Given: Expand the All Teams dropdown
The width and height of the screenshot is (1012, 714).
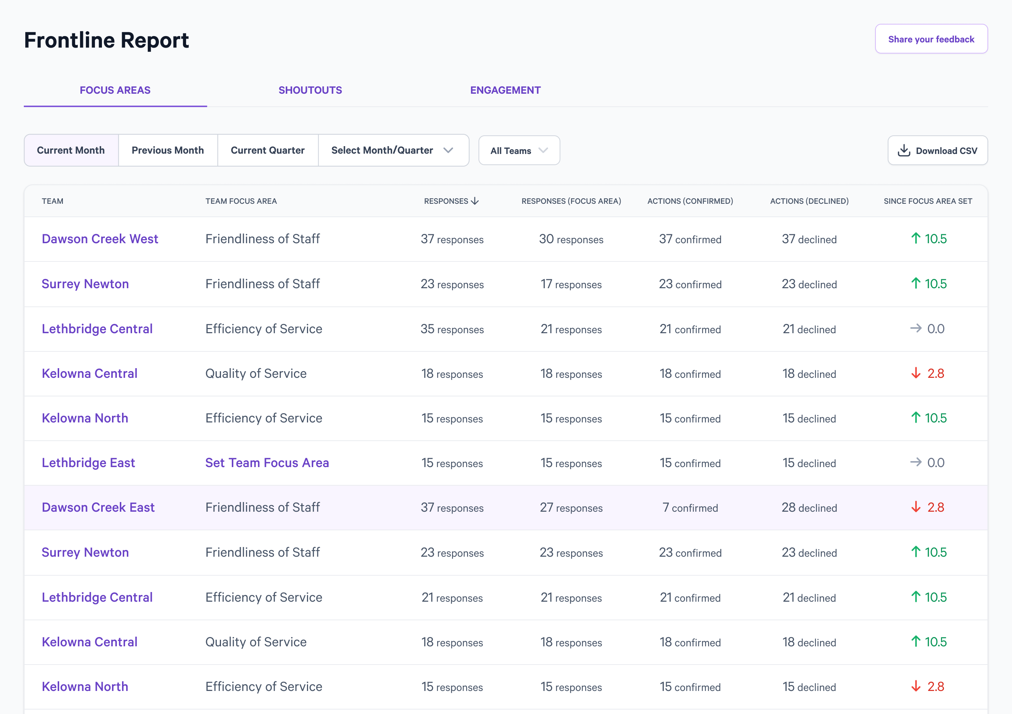Looking at the screenshot, I should click(x=519, y=150).
